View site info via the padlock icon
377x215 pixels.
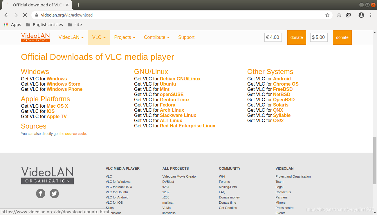pos(37,15)
